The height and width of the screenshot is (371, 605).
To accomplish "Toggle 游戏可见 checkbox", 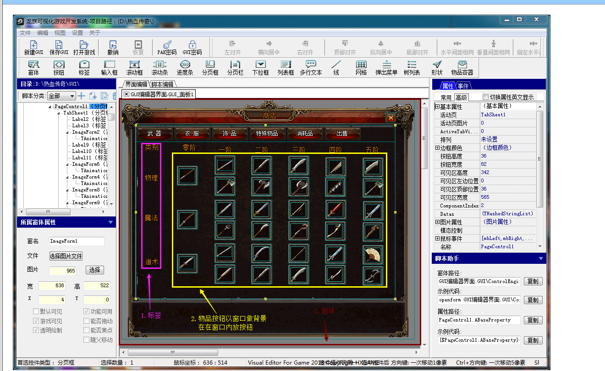I will click(x=36, y=321).
